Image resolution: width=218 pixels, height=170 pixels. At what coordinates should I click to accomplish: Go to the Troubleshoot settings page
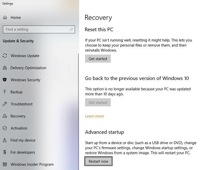click(21, 104)
